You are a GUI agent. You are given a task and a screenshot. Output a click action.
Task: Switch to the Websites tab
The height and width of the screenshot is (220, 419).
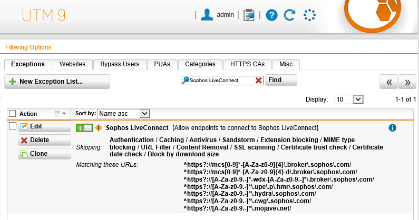click(x=73, y=64)
